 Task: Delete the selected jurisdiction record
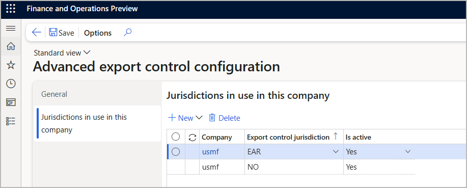(x=225, y=118)
